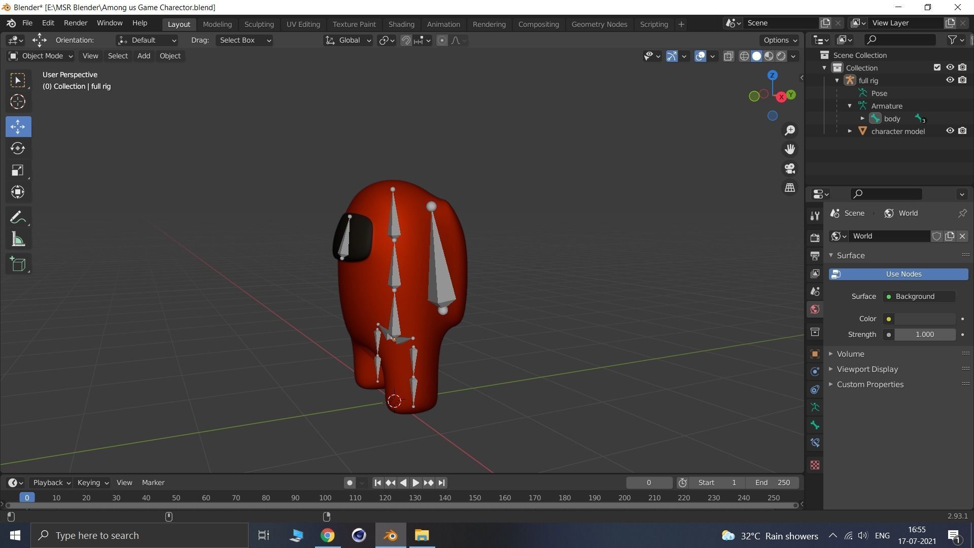
Task: Toggle Collection viewport visibility eye
Action: pos(950,67)
